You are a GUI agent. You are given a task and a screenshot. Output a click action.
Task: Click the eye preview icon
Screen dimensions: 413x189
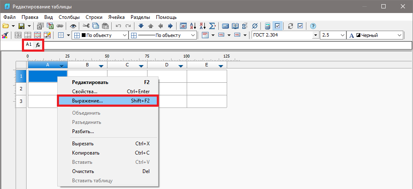point(73,26)
